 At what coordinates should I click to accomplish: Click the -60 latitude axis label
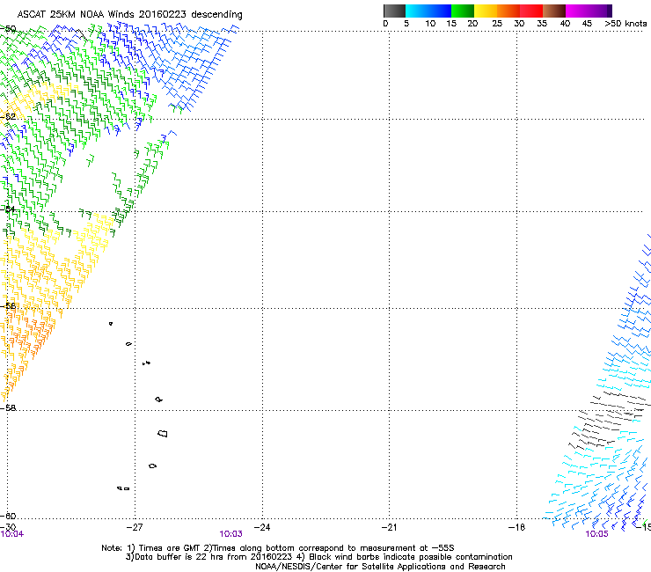(x=8, y=516)
